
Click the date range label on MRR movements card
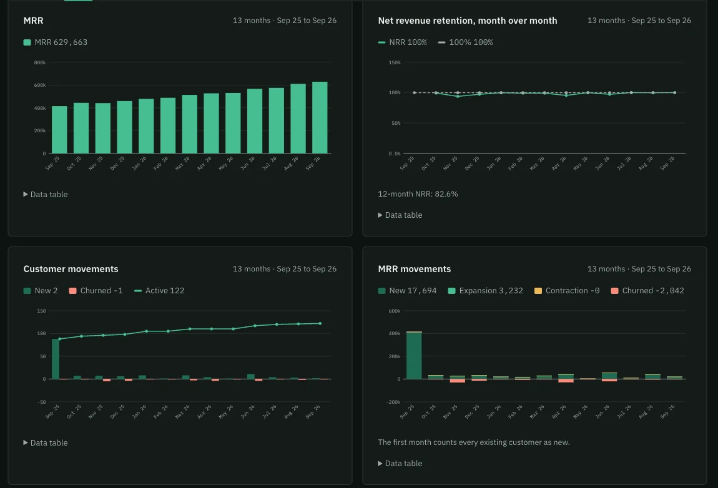639,269
